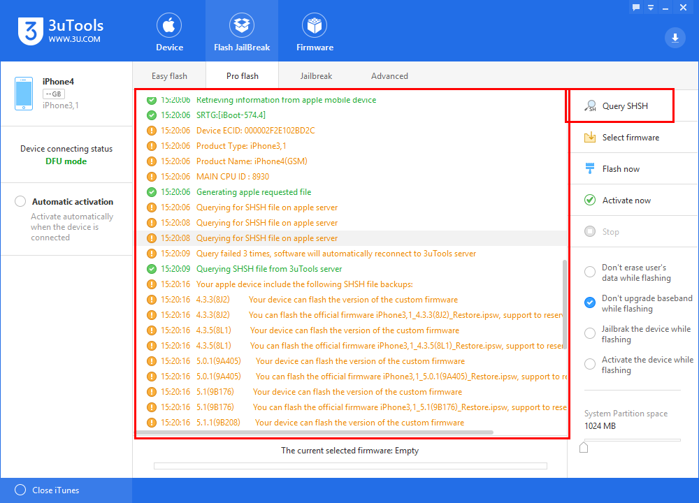Open the downloads arrow button
The height and width of the screenshot is (503, 699).
pyautogui.click(x=675, y=38)
